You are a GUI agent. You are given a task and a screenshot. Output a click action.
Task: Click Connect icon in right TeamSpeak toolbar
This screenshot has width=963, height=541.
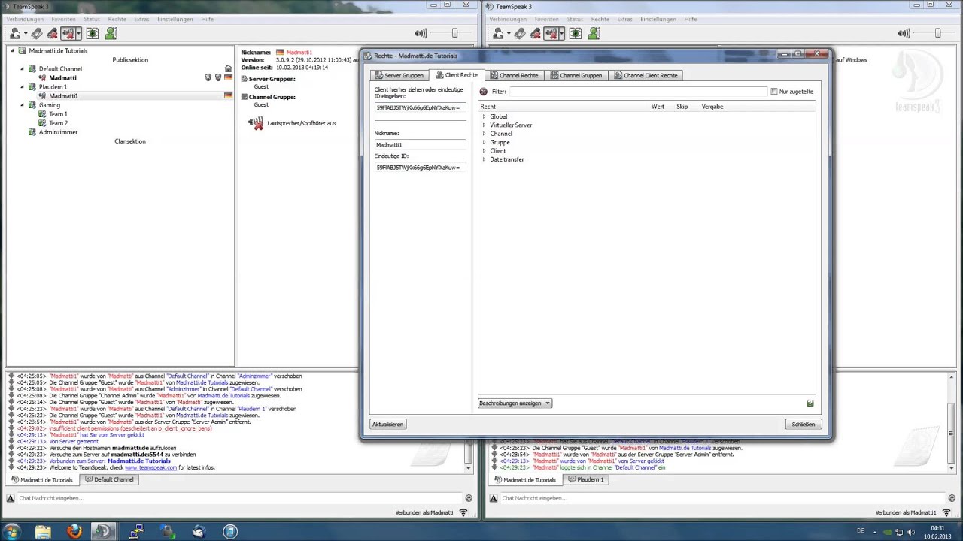tap(498, 33)
